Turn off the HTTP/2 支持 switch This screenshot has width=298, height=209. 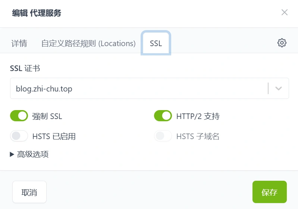163,116
